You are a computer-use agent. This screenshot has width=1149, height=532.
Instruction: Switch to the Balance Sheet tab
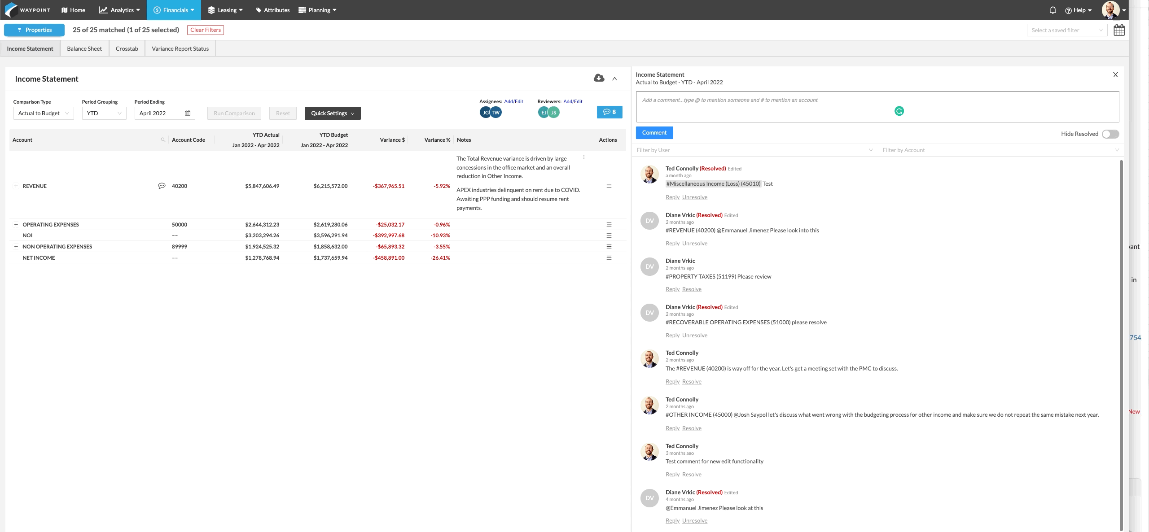[84, 48]
